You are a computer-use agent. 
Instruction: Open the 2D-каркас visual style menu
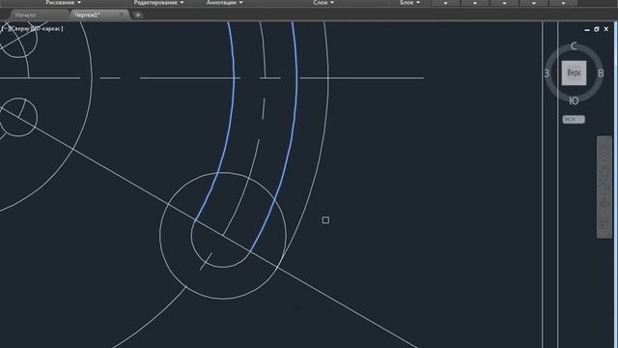click(47, 29)
